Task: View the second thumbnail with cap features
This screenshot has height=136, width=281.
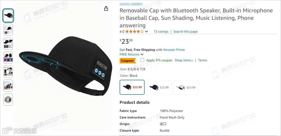Action: [8, 30]
